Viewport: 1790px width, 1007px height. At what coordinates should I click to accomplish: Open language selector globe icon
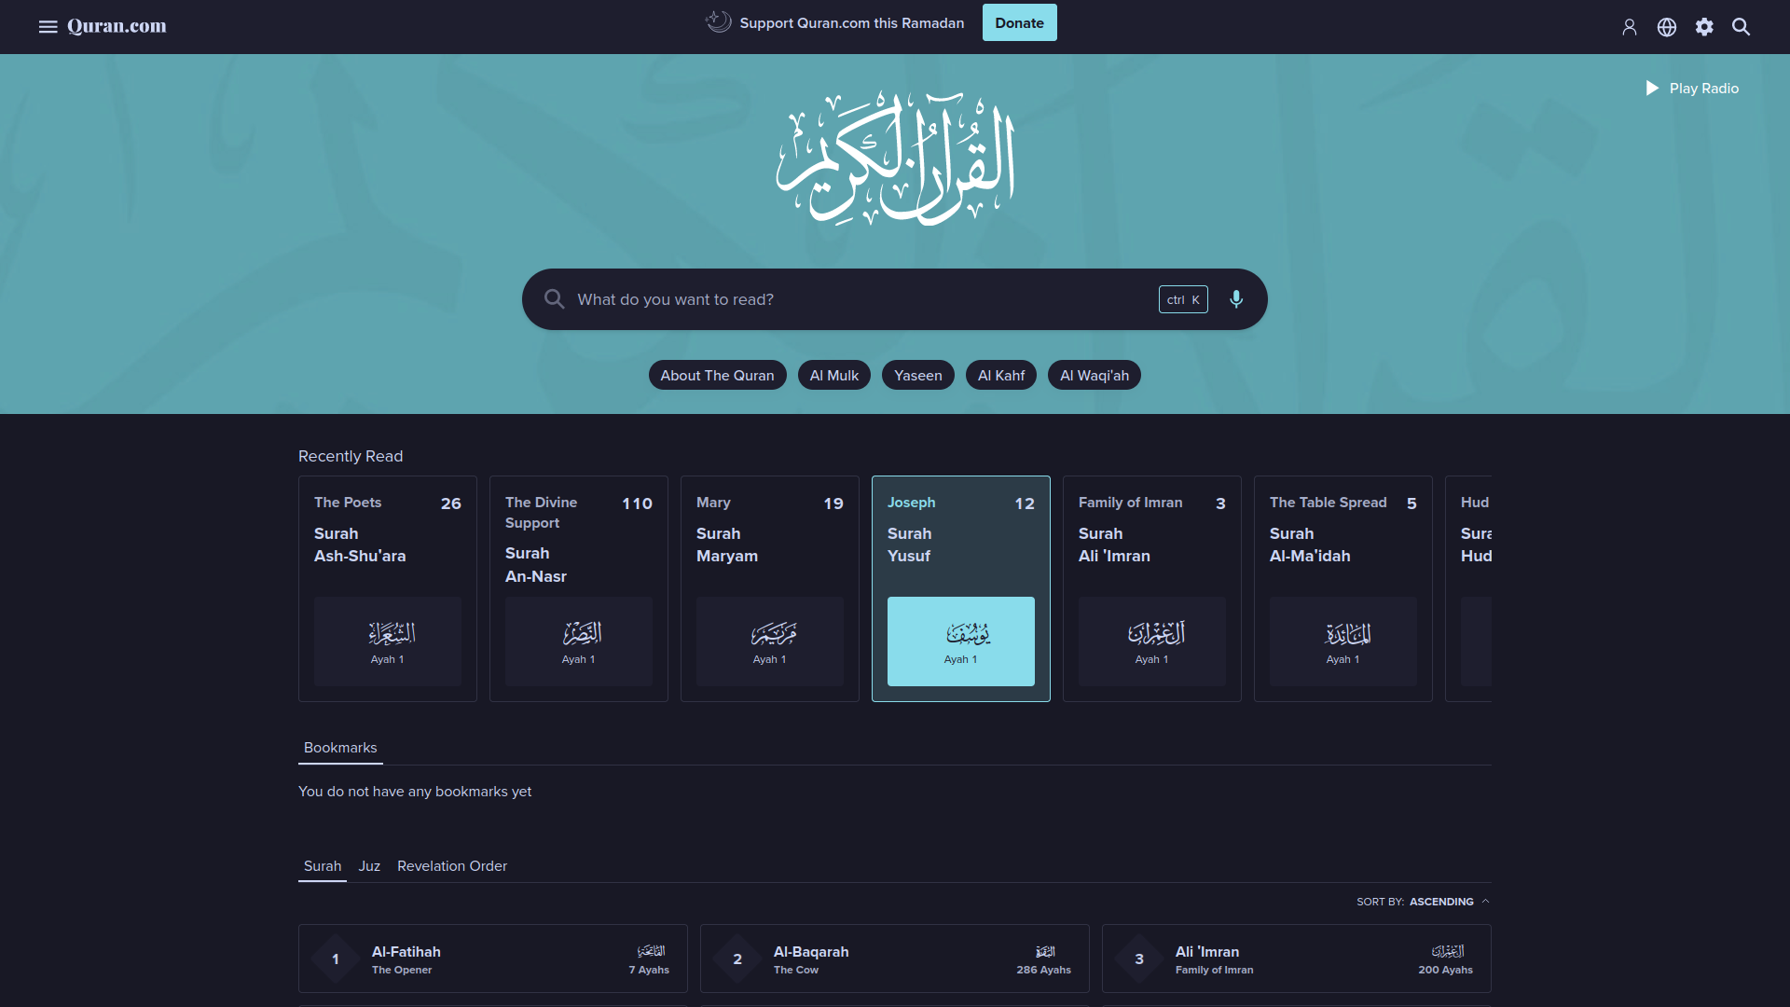(x=1667, y=27)
